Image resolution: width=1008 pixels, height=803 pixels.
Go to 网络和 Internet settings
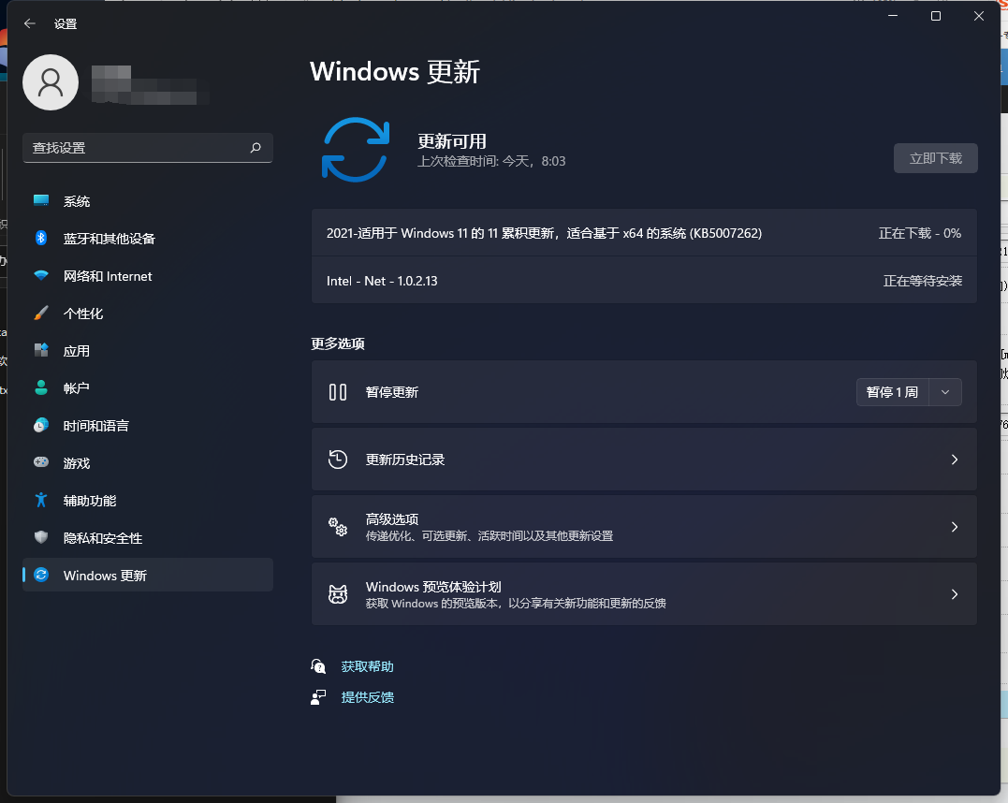coord(148,276)
